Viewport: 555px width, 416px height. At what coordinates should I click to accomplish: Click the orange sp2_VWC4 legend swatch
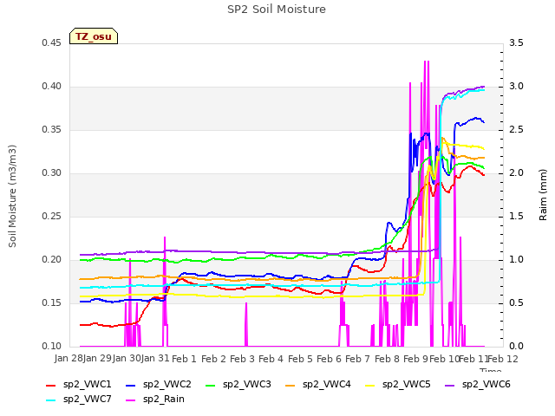291,385
